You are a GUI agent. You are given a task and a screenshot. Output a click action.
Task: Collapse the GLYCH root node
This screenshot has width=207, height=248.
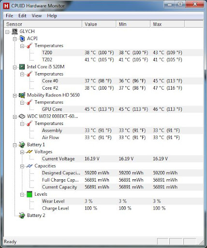[x=7, y=32]
